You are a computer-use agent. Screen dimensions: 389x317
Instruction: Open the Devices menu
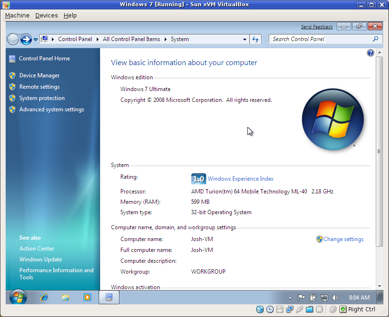46,15
